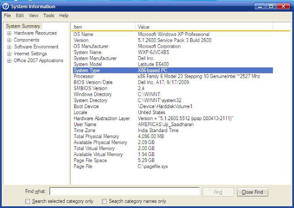Click the Item column header

103,27
